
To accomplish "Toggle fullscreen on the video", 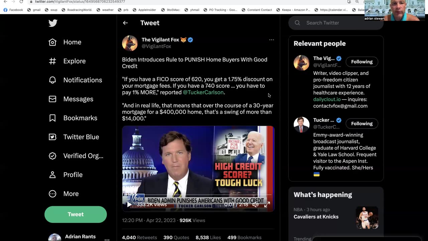I will coord(267,205).
